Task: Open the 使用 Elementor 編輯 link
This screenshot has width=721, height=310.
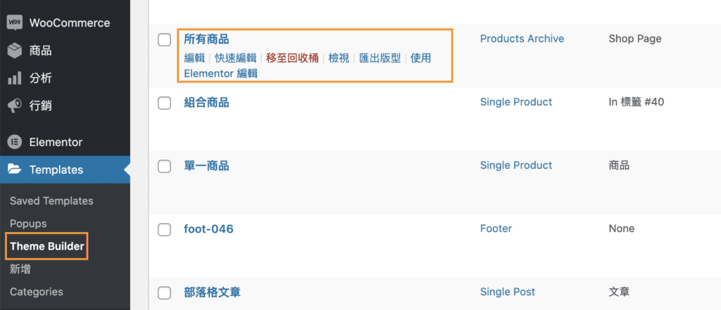Action: (x=221, y=73)
